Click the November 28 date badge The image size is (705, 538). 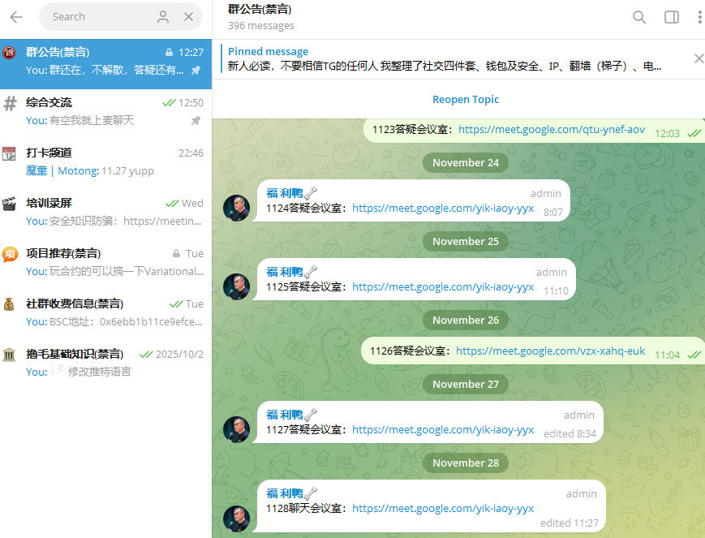466,463
